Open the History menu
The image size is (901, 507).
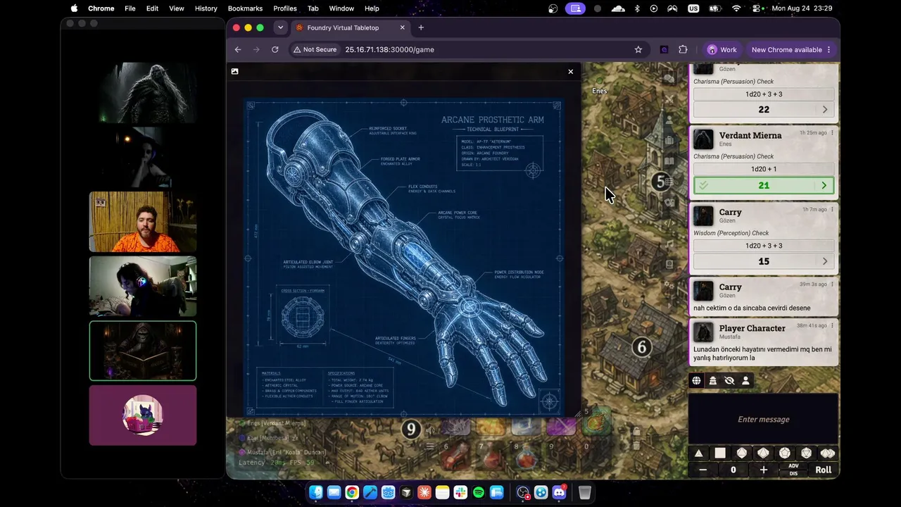click(206, 8)
